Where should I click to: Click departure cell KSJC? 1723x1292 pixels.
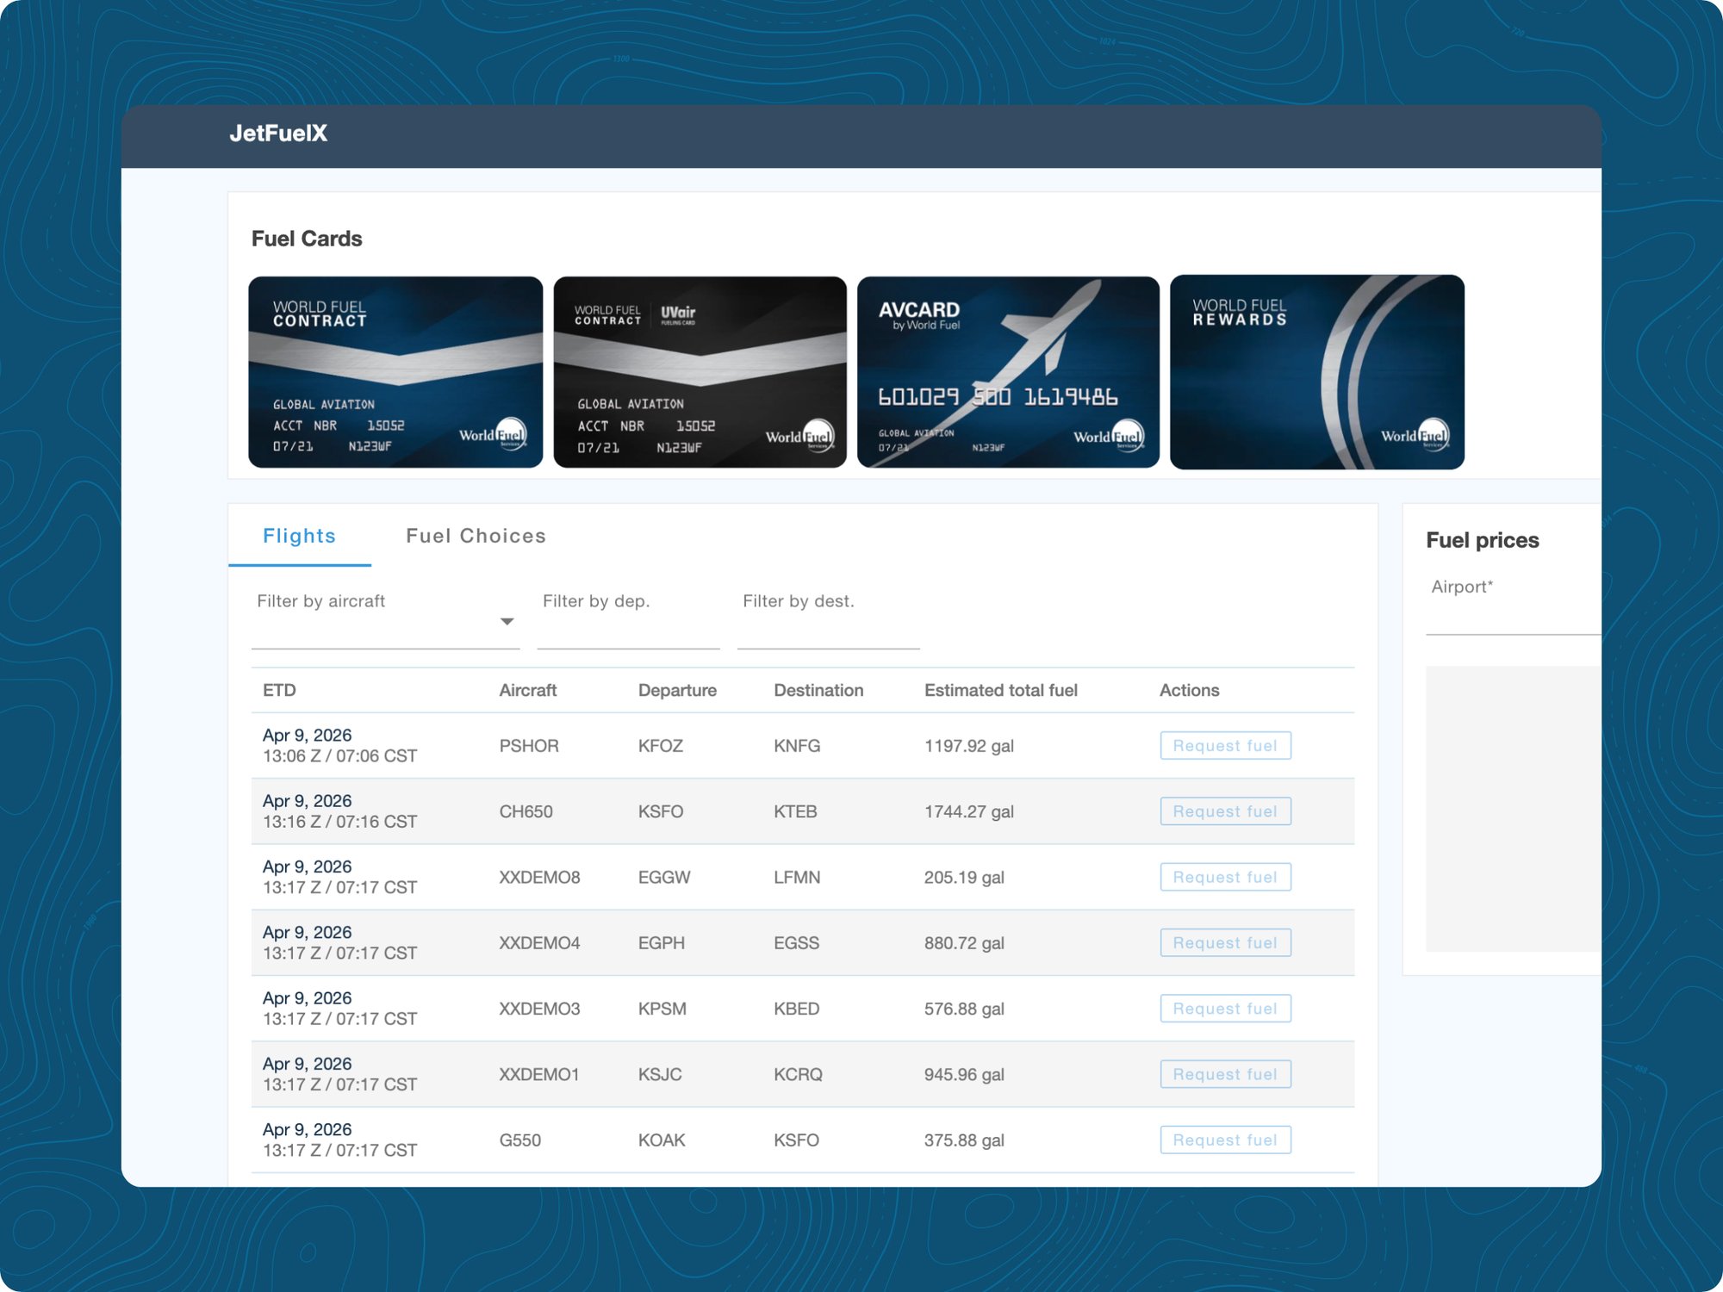point(660,1074)
